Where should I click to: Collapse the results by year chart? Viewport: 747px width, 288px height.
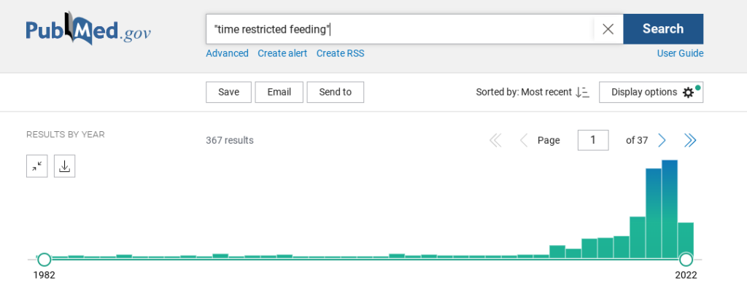tap(36, 166)
